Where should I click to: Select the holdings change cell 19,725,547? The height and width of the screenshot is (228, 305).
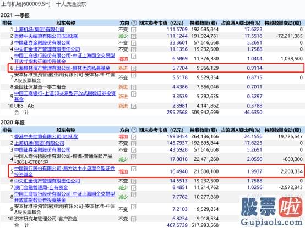click(291, 137)
